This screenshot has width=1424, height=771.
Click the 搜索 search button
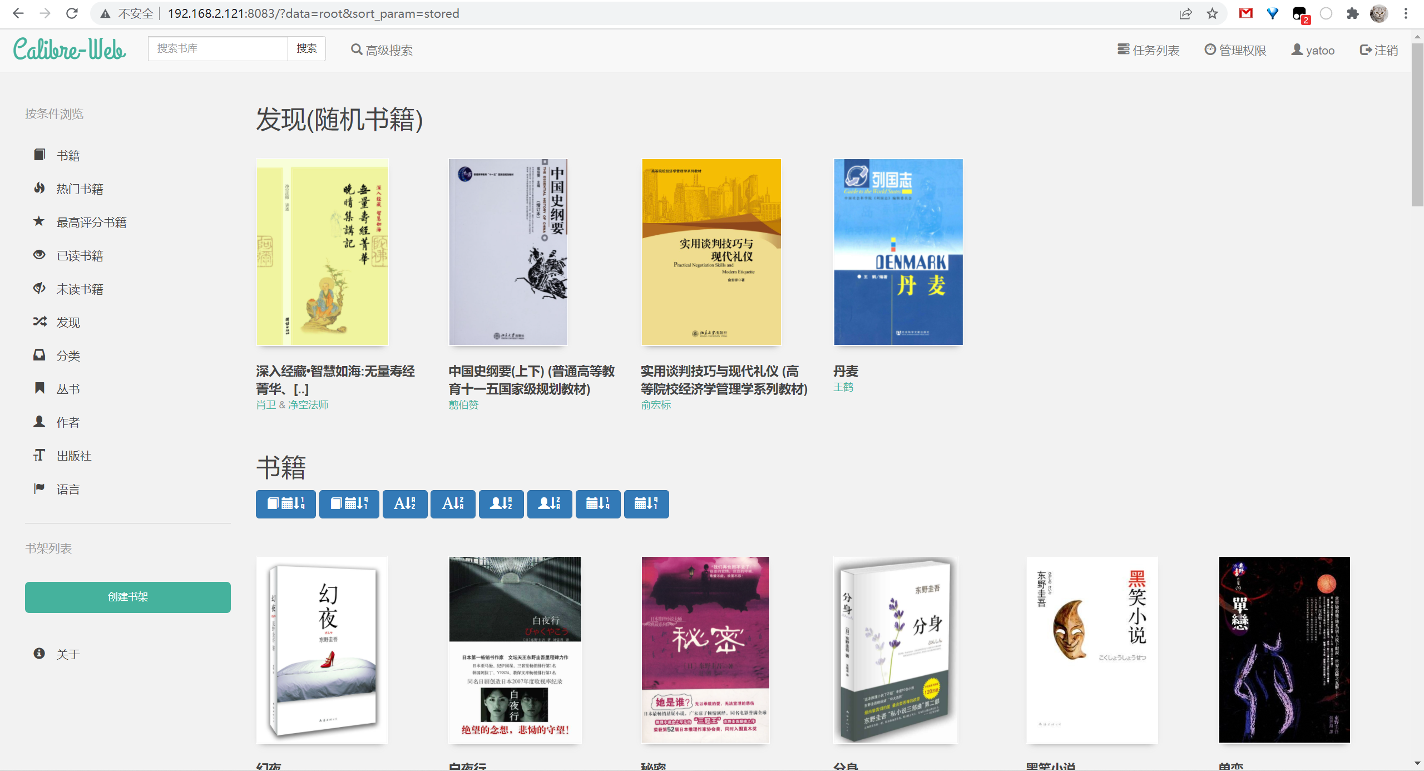(x=306, y=48)
